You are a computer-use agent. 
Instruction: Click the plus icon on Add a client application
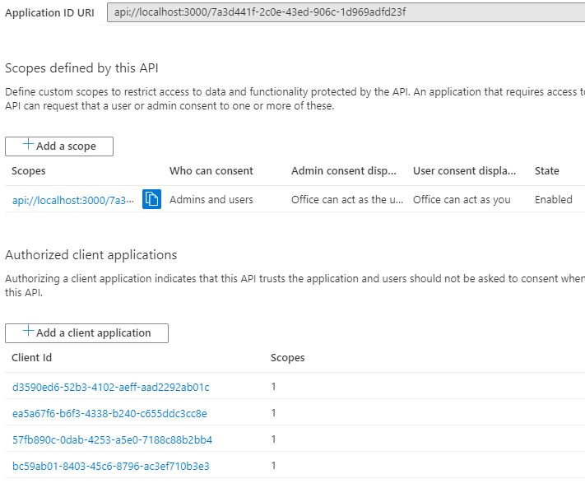[x=28, y=332]
